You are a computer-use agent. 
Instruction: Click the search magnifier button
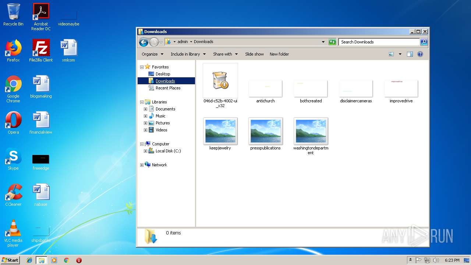pyautogui.click(x=424, y=42)
